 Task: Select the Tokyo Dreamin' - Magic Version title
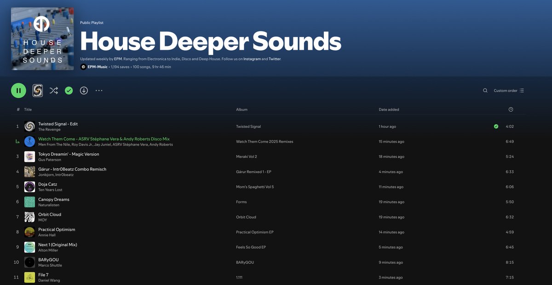click(69, 154)
